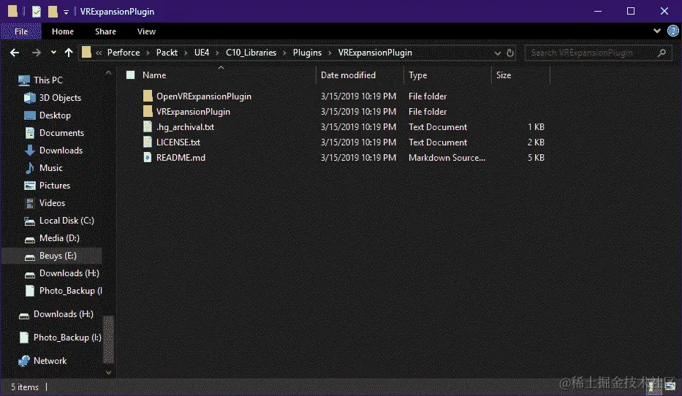Sort by the Name column header
Viewport: 682px width, 396px height.
pos(154,75)
